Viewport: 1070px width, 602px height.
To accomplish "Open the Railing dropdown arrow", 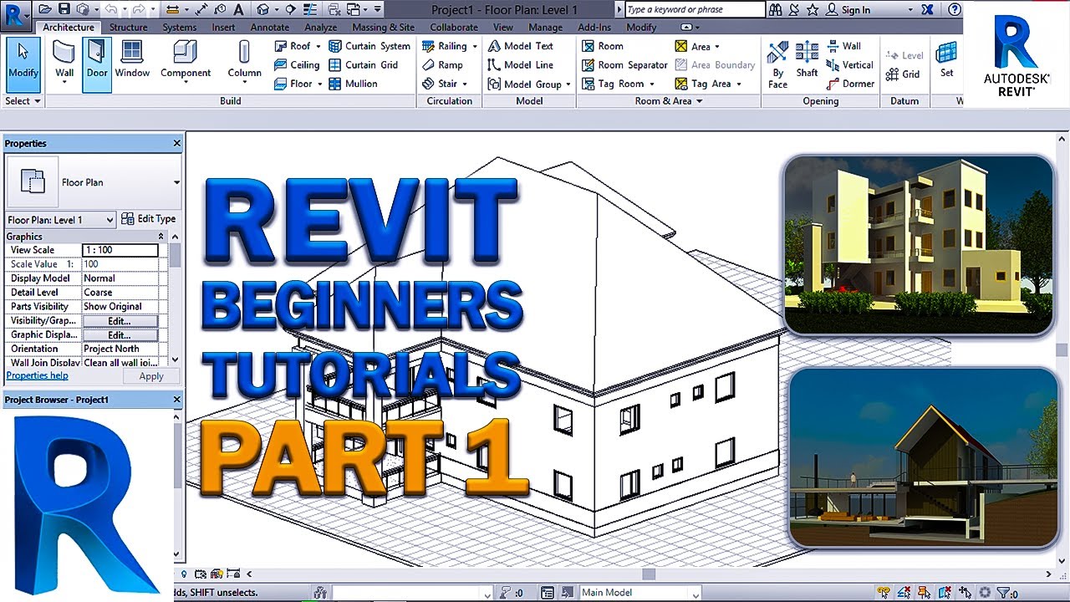I will (x=474, y=47).
